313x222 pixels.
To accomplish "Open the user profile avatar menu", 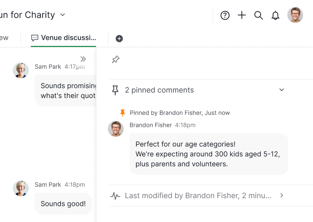I will point(295,15).
